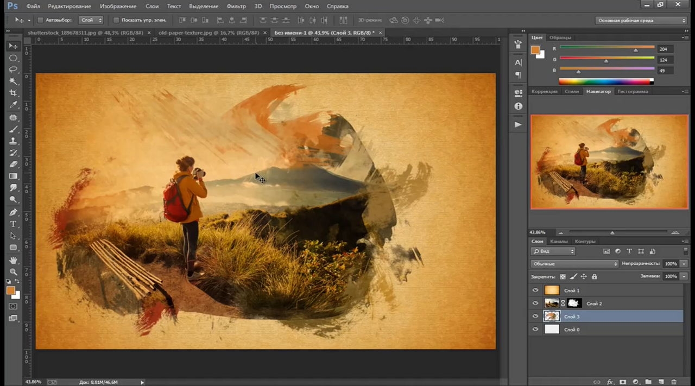Pick a color from the spectrum ramp
The image size is (695, 386).
[x=606, y=81]
